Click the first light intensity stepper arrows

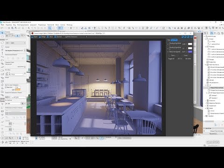pos(187,44)
